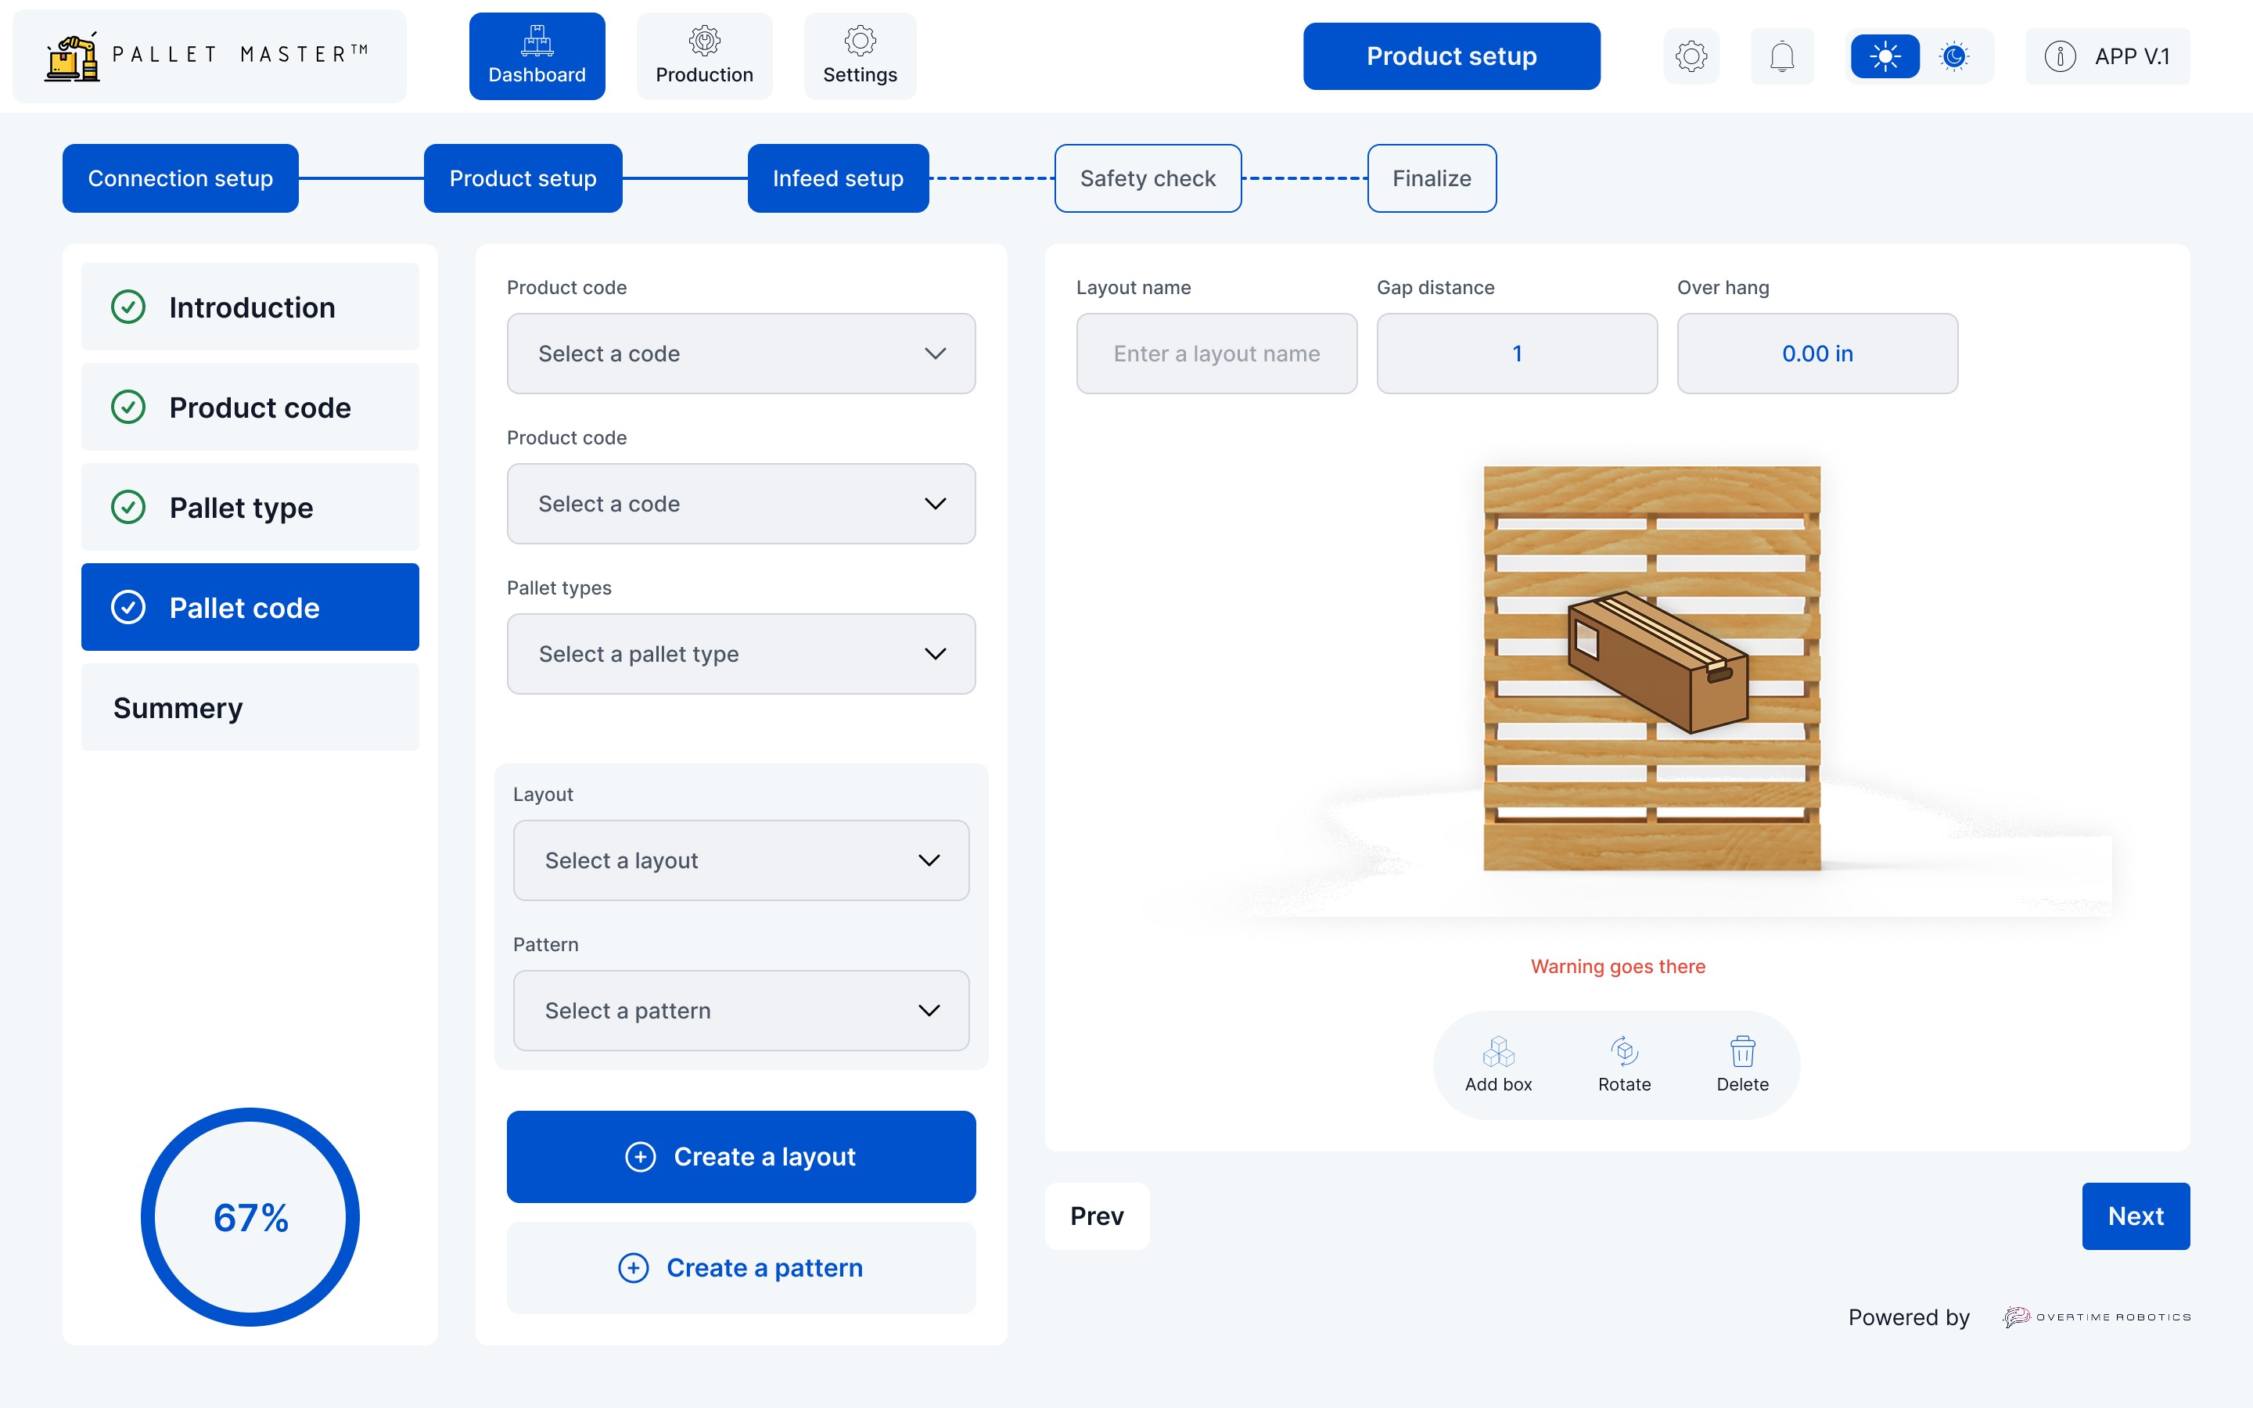Expand the Select a pallet type dropdown

[x=741, y=654]
